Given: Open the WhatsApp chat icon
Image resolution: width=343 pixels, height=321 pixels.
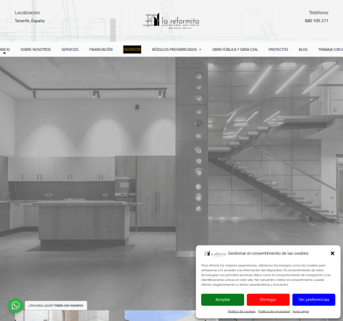Looking at the screenshot, I should tap(15, 305).
